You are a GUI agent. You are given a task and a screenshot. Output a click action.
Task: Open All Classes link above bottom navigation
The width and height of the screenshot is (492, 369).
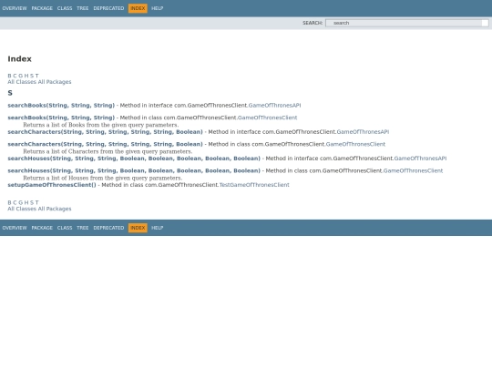[x=22, y=209]
